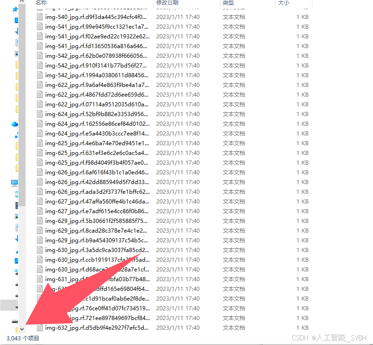The image size is (373, 345).
Task: Select file img-627_jpg.rf.47affa560ffe4b1c46da
Action: [97, 202]
